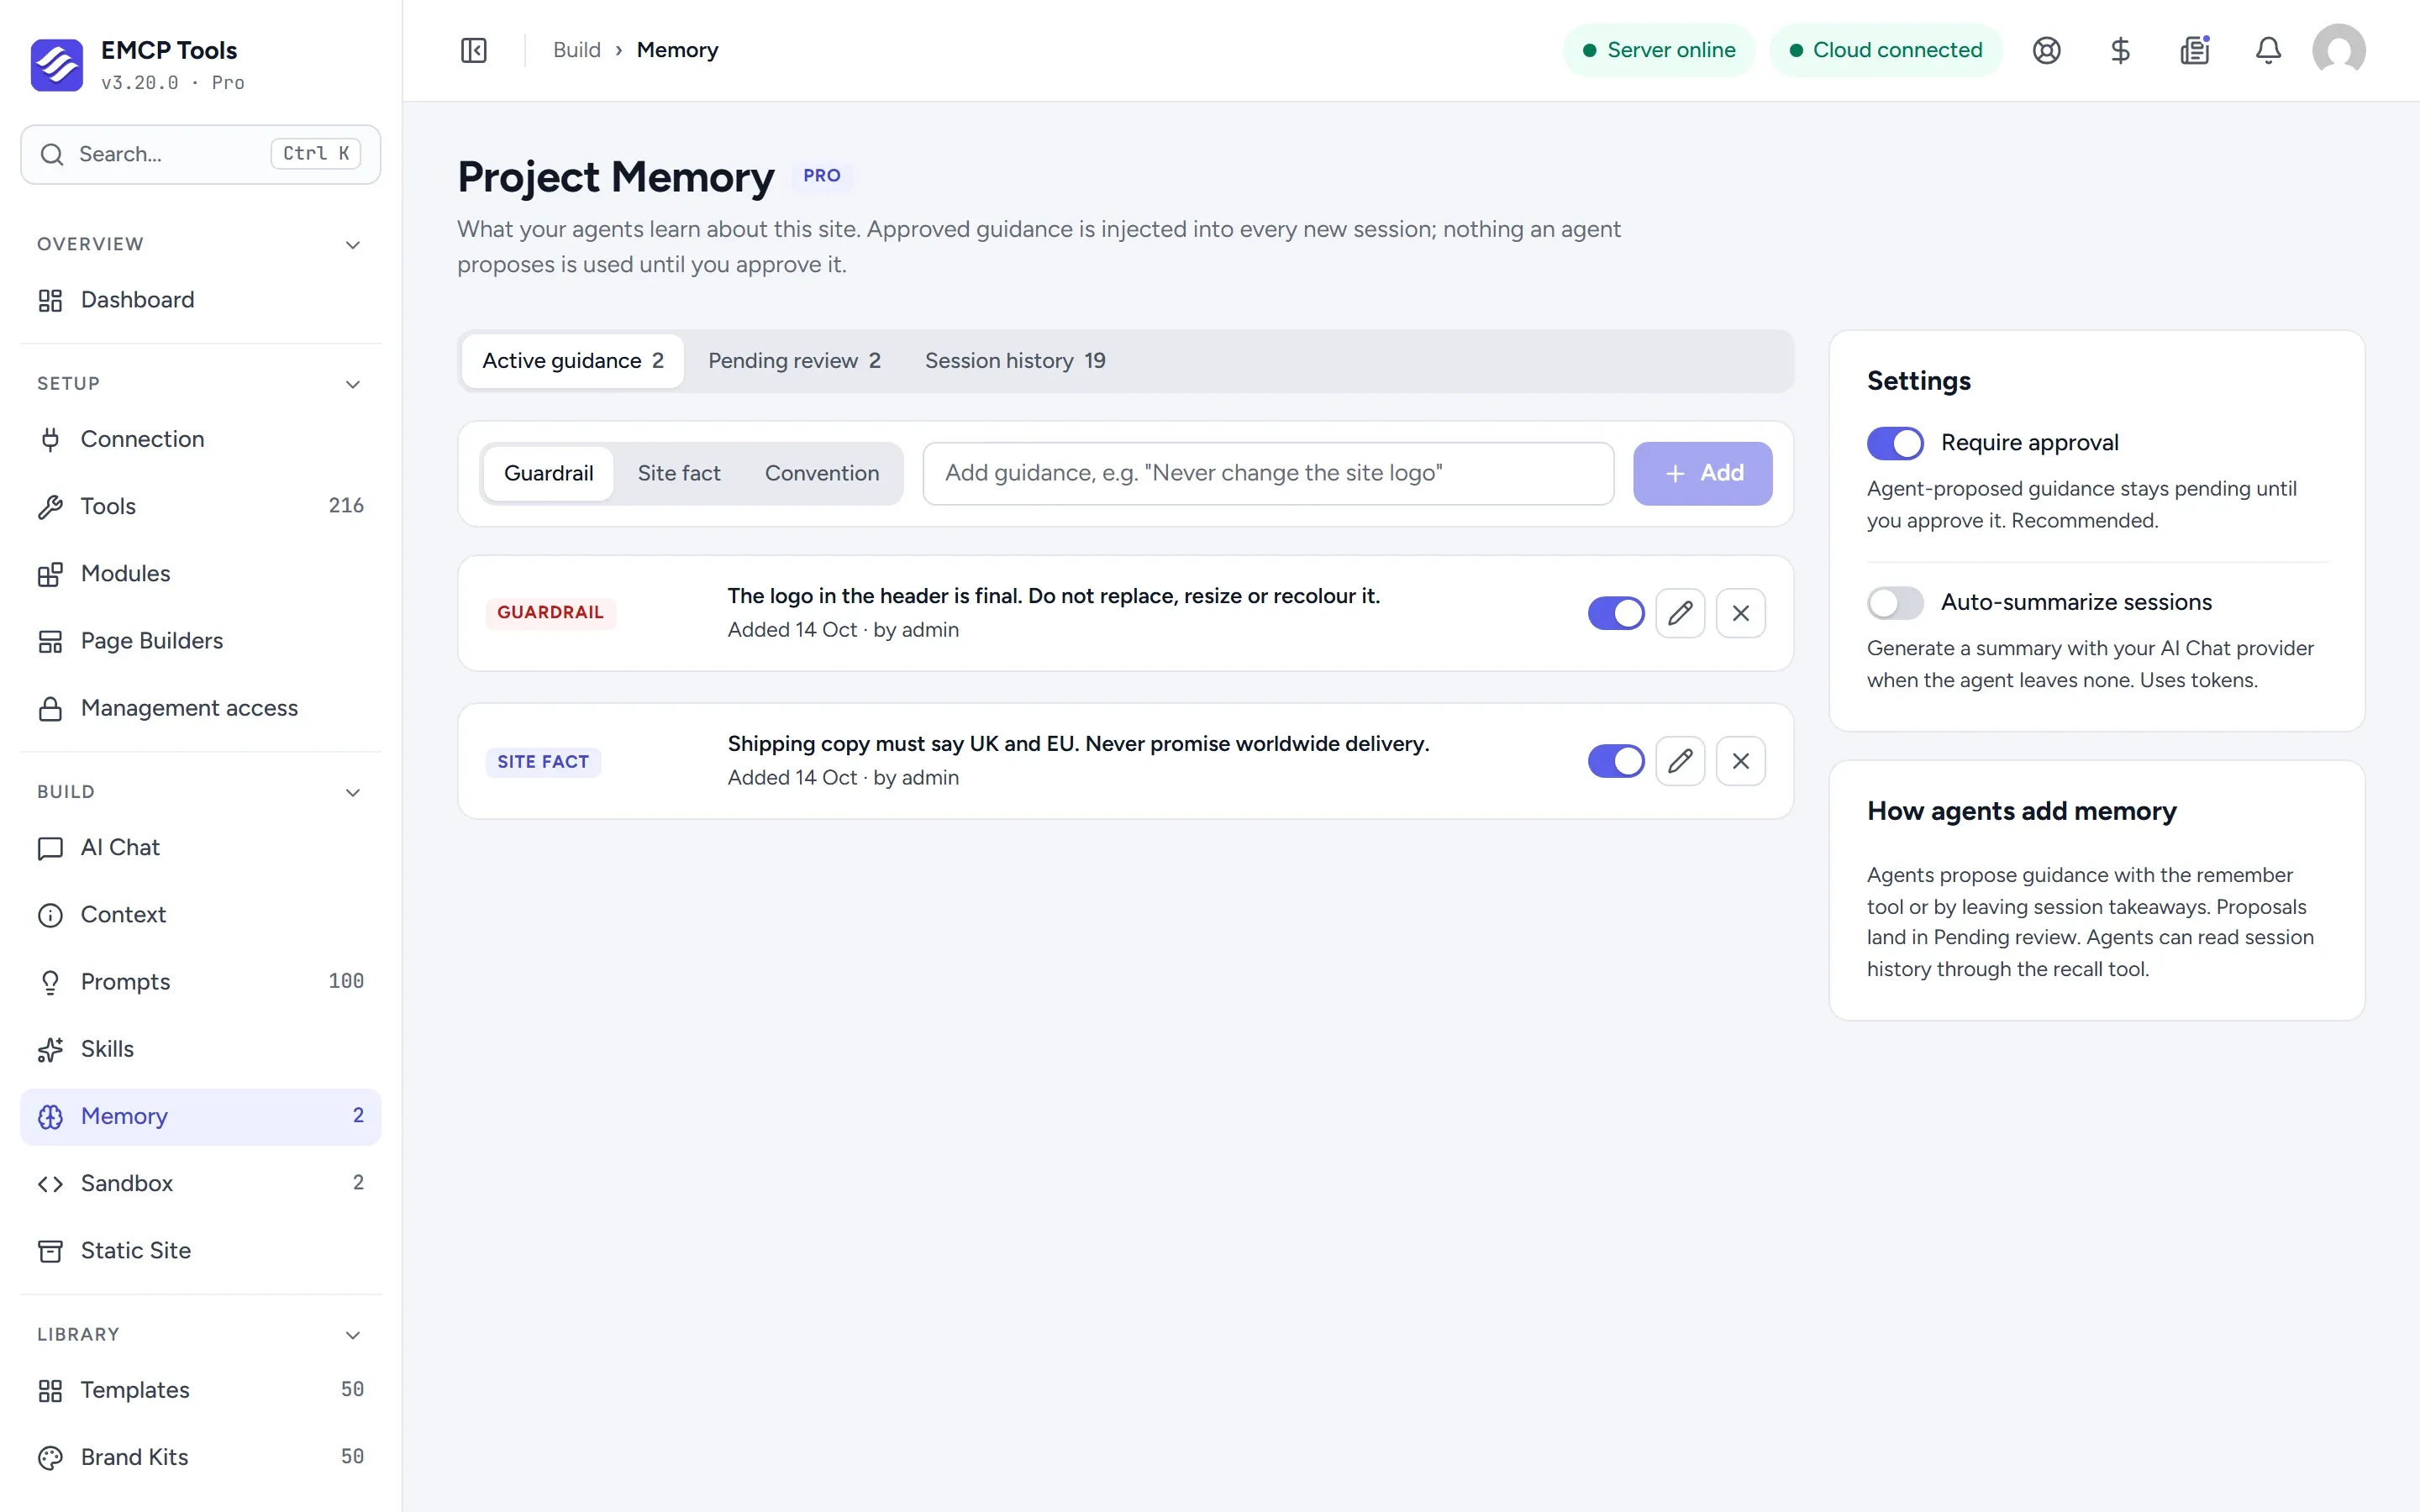
Task: Open Dashboard from sidebar
Action: click(200, 300)
